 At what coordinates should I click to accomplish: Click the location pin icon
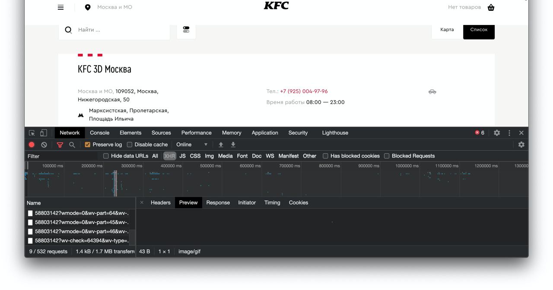tap(88, 7)
